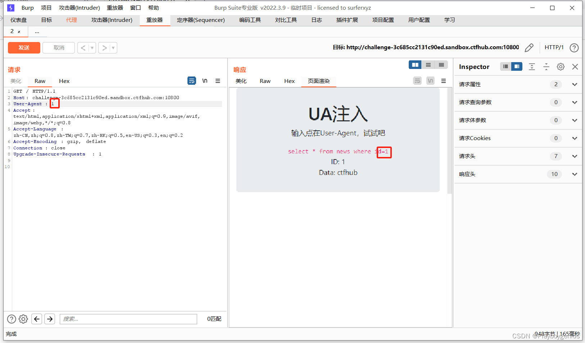
Task: Switch to 日志 tab
Action: pos(317,20)
